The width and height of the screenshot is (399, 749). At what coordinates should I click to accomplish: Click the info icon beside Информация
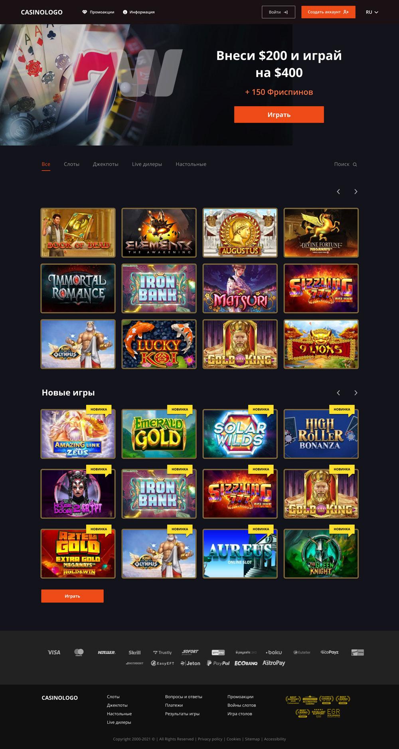click(x=125, y=12)
